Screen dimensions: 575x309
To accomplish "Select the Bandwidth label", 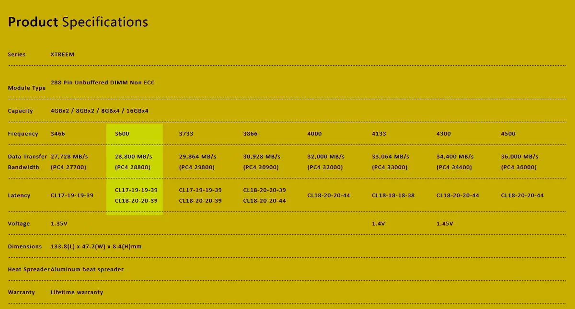I will coord(23,168).
